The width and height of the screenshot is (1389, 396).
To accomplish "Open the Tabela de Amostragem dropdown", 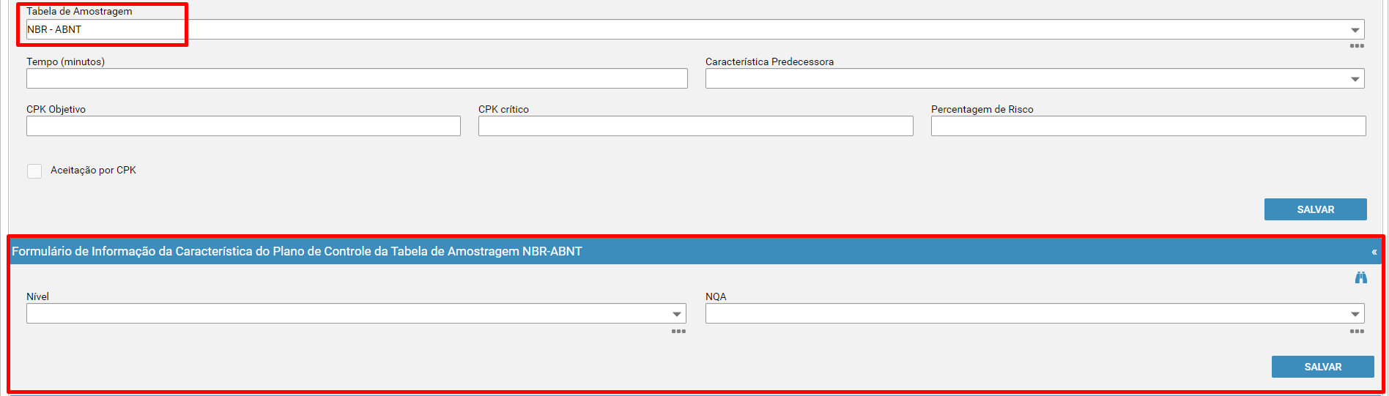I will click(1355, 30).
